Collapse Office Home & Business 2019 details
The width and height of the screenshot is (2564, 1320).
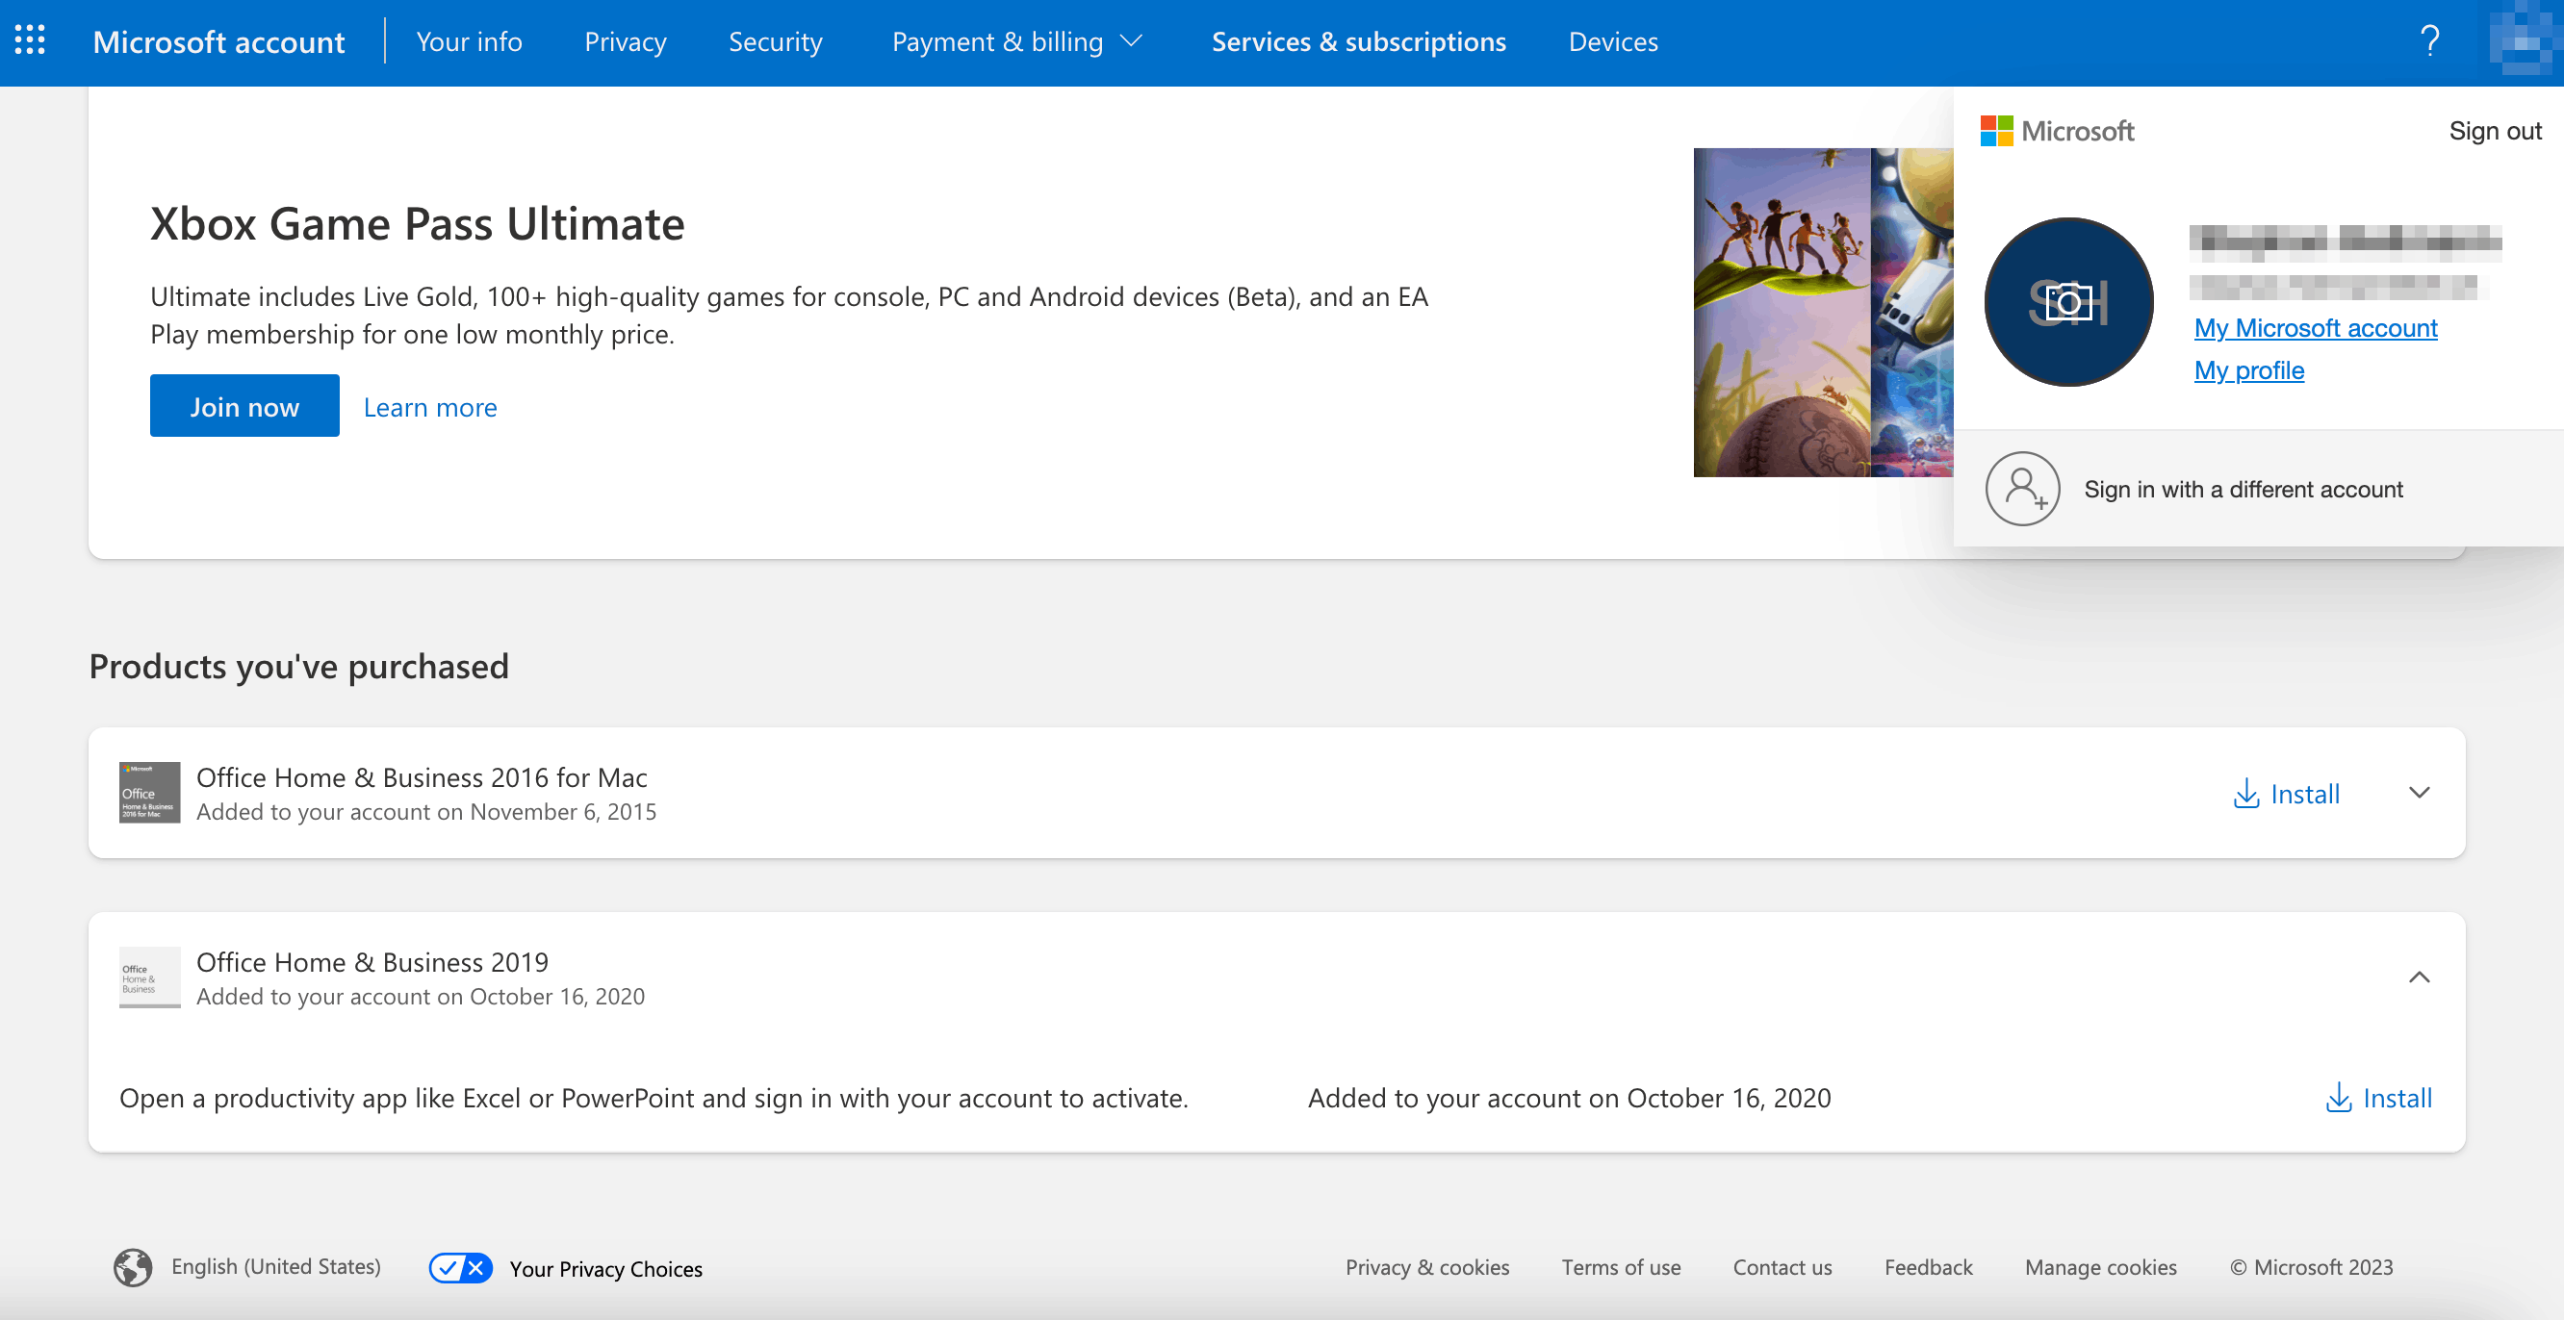[2419, 977]
